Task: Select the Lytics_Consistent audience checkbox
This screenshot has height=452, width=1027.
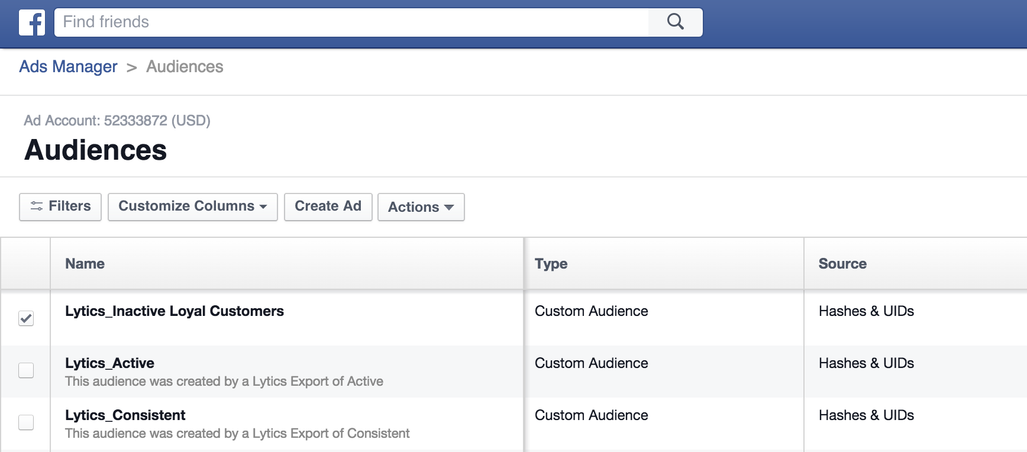Action: 26,422
